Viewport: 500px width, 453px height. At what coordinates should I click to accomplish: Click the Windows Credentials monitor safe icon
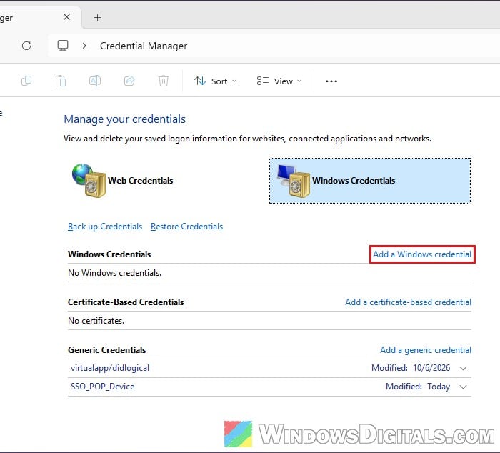click(x=294, y=181)
